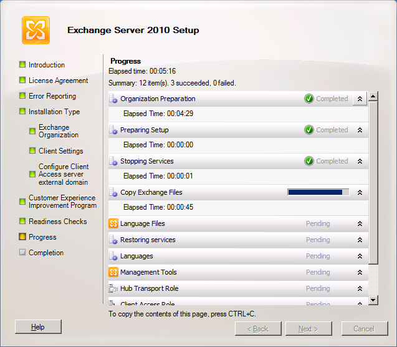
Task: Click the green Completed checkmark for Stopping Services
Action: 309,161
